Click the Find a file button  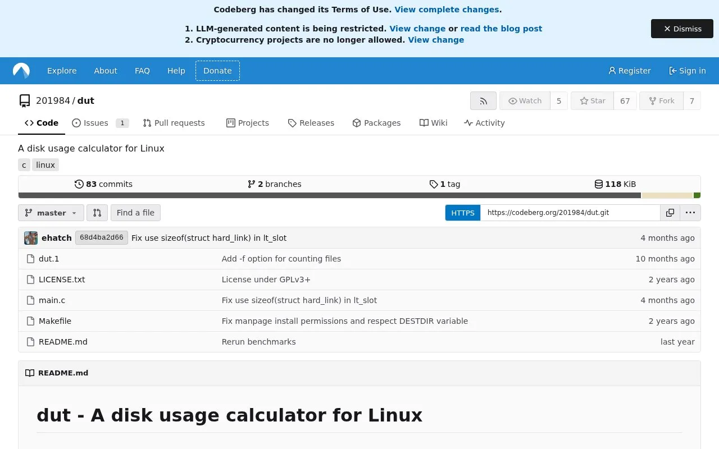coord(135,213)
